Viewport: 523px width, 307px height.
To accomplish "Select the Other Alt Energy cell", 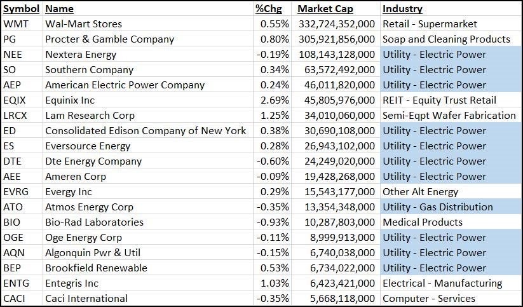I will pyautogui.click(x=420, y=192).
